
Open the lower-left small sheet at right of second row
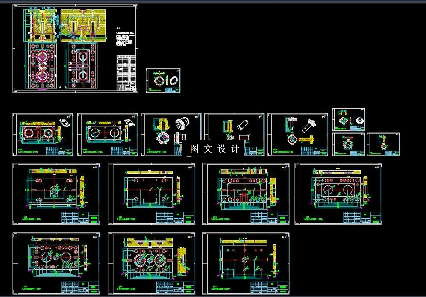[x=349, y=144]
